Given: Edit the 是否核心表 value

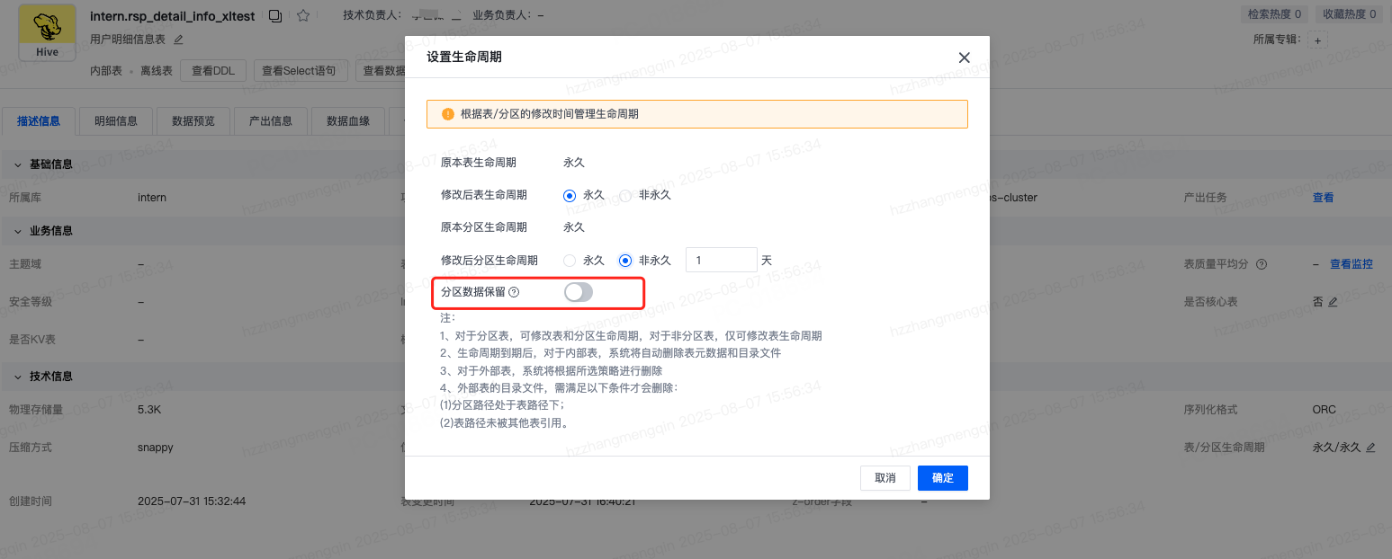Looking at the screenshot, I should pos(1333,302).
